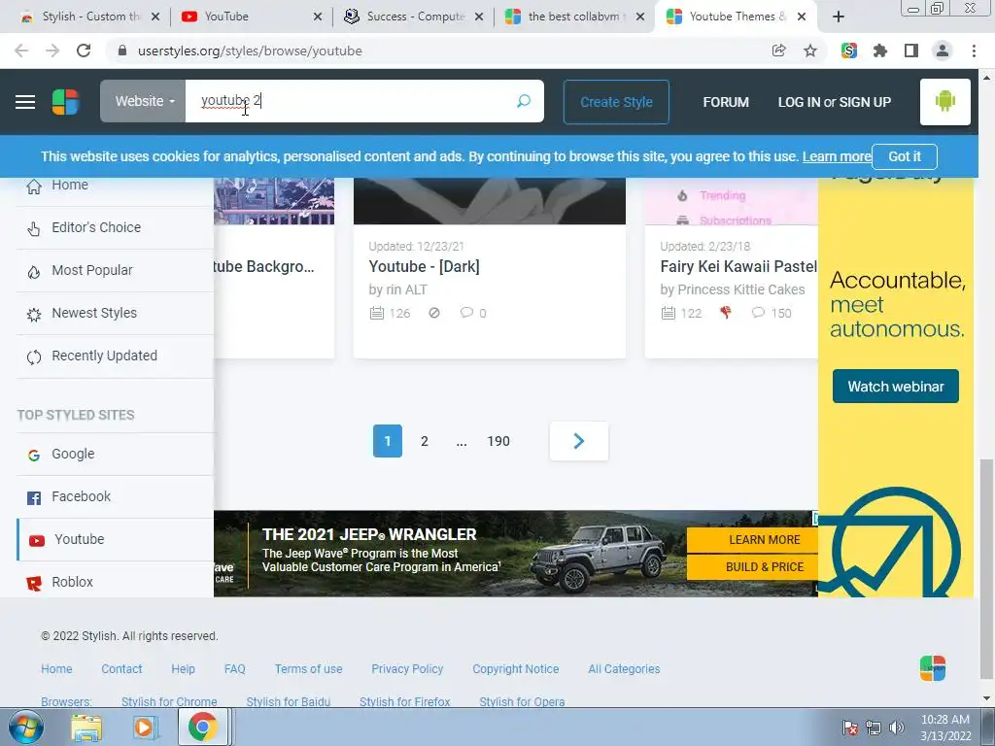The height and width of the screenshot is (746, 995).
Task: Open the footer Privacy Policy link
Action: pyautogui.click(x=407, y=668)
